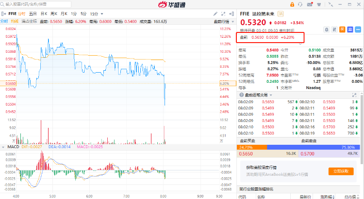Toggle the 分时 price line display

(x=4, y=21)
